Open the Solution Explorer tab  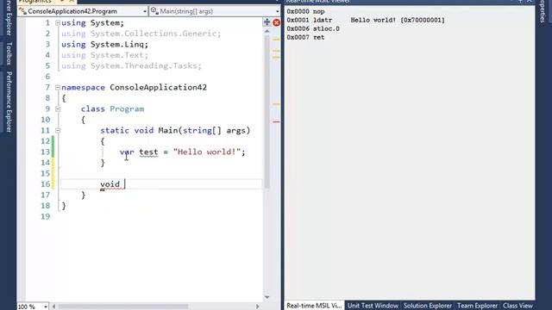(x=428, y=306)
